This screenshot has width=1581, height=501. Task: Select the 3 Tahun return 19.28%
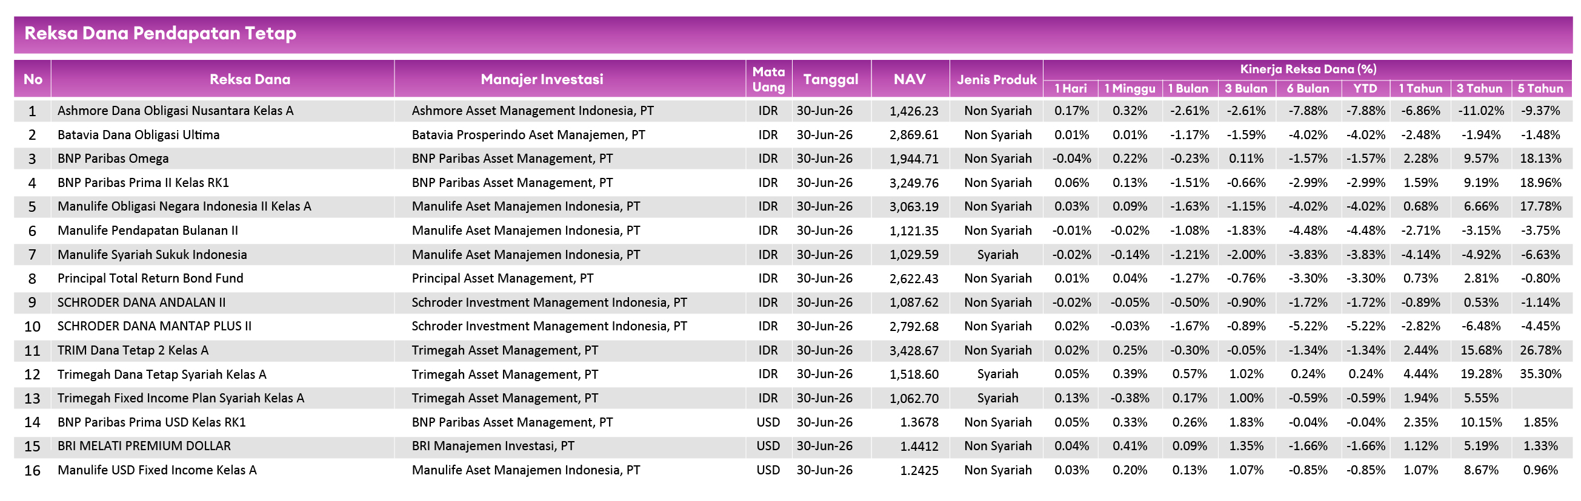coord(1481,374)
